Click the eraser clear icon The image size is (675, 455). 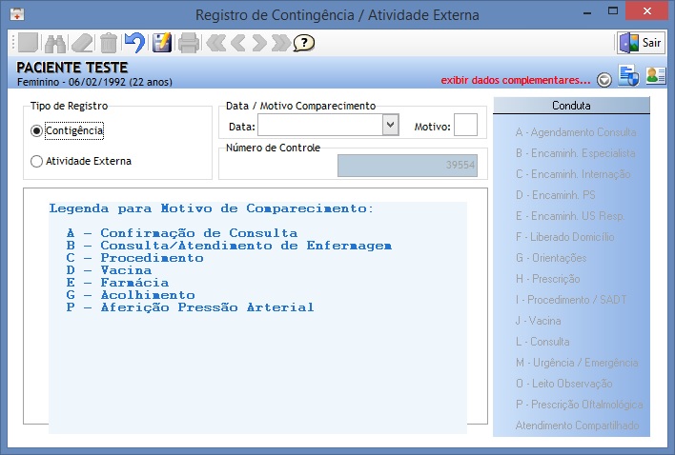(x=82, y=43)
